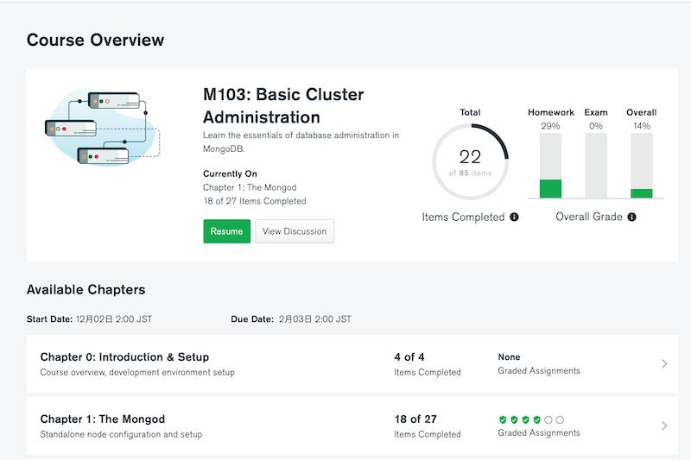Click info icon next to Items Completed

514,217
